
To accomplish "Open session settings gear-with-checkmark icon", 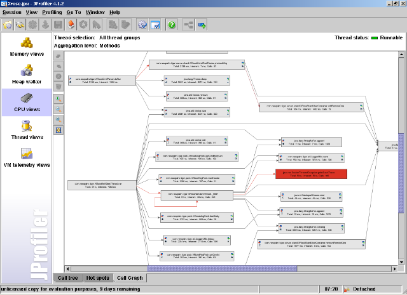I will pos(142,25).
